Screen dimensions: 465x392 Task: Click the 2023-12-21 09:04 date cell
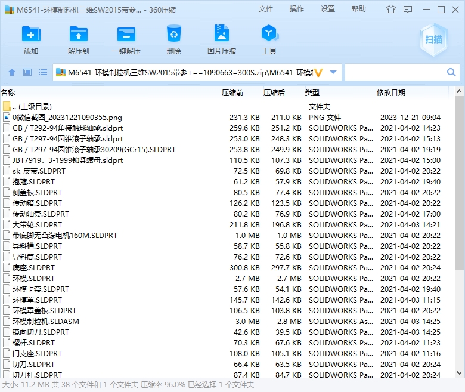[x=410, y=117]
